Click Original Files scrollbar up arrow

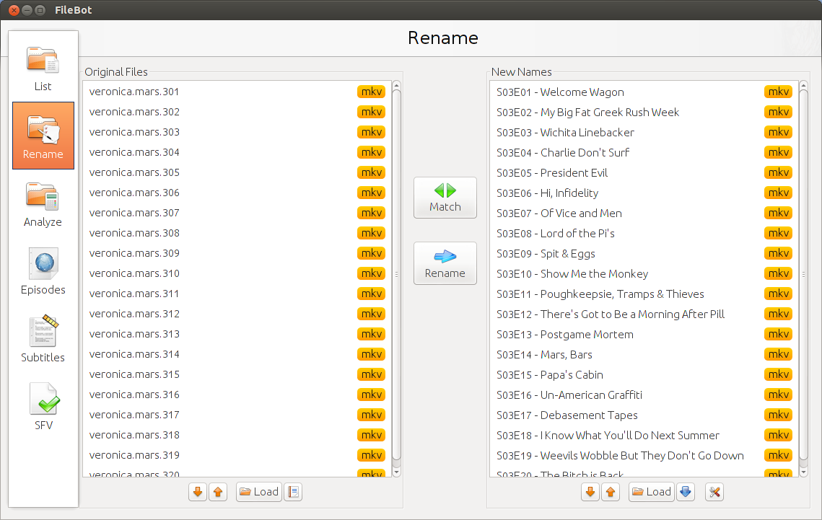[x=396, y=85]
